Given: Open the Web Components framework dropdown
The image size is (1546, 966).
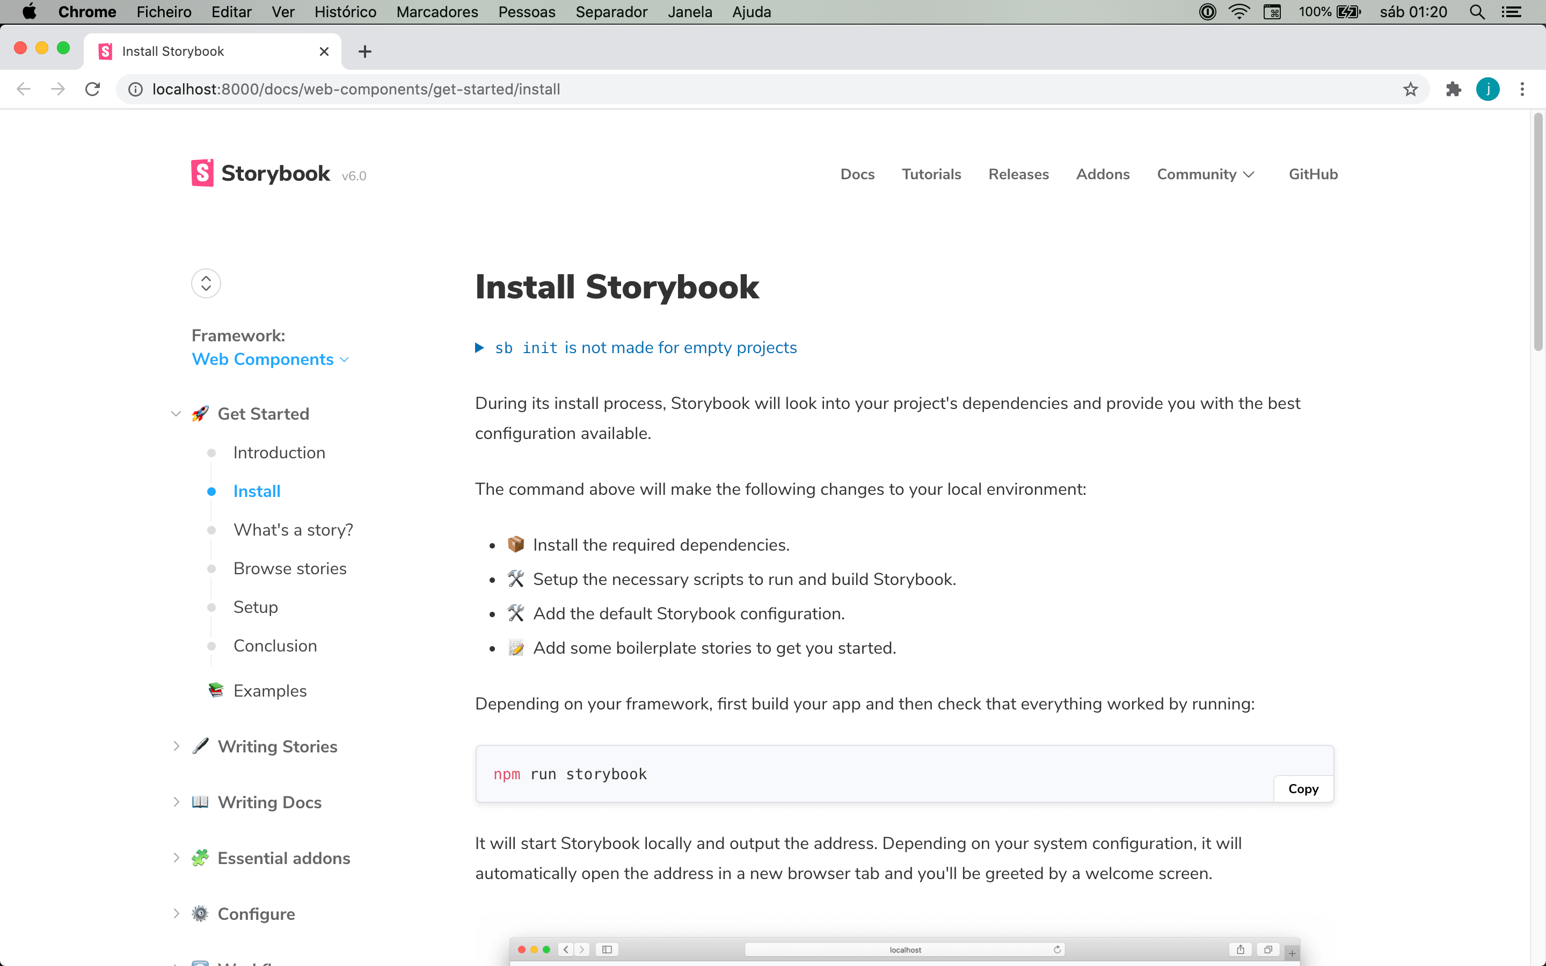Looking at the screenshot, I should coord(269,359).
